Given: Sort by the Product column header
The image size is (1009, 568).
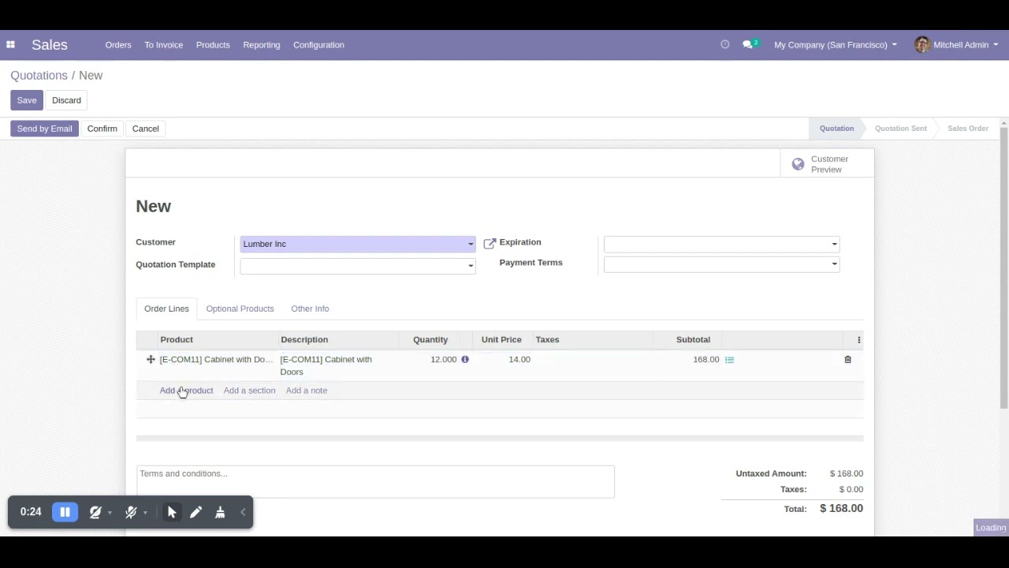Looking at the screenshot, I should click(x=177, y=340).
